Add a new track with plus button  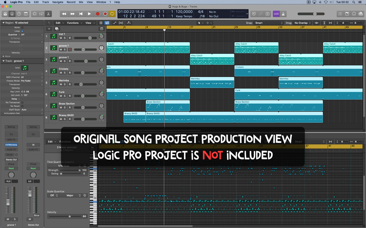coord(49,29)
